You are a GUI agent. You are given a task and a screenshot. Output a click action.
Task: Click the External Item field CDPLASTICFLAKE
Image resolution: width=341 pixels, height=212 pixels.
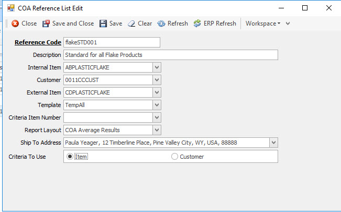click(x=108, y=92)
